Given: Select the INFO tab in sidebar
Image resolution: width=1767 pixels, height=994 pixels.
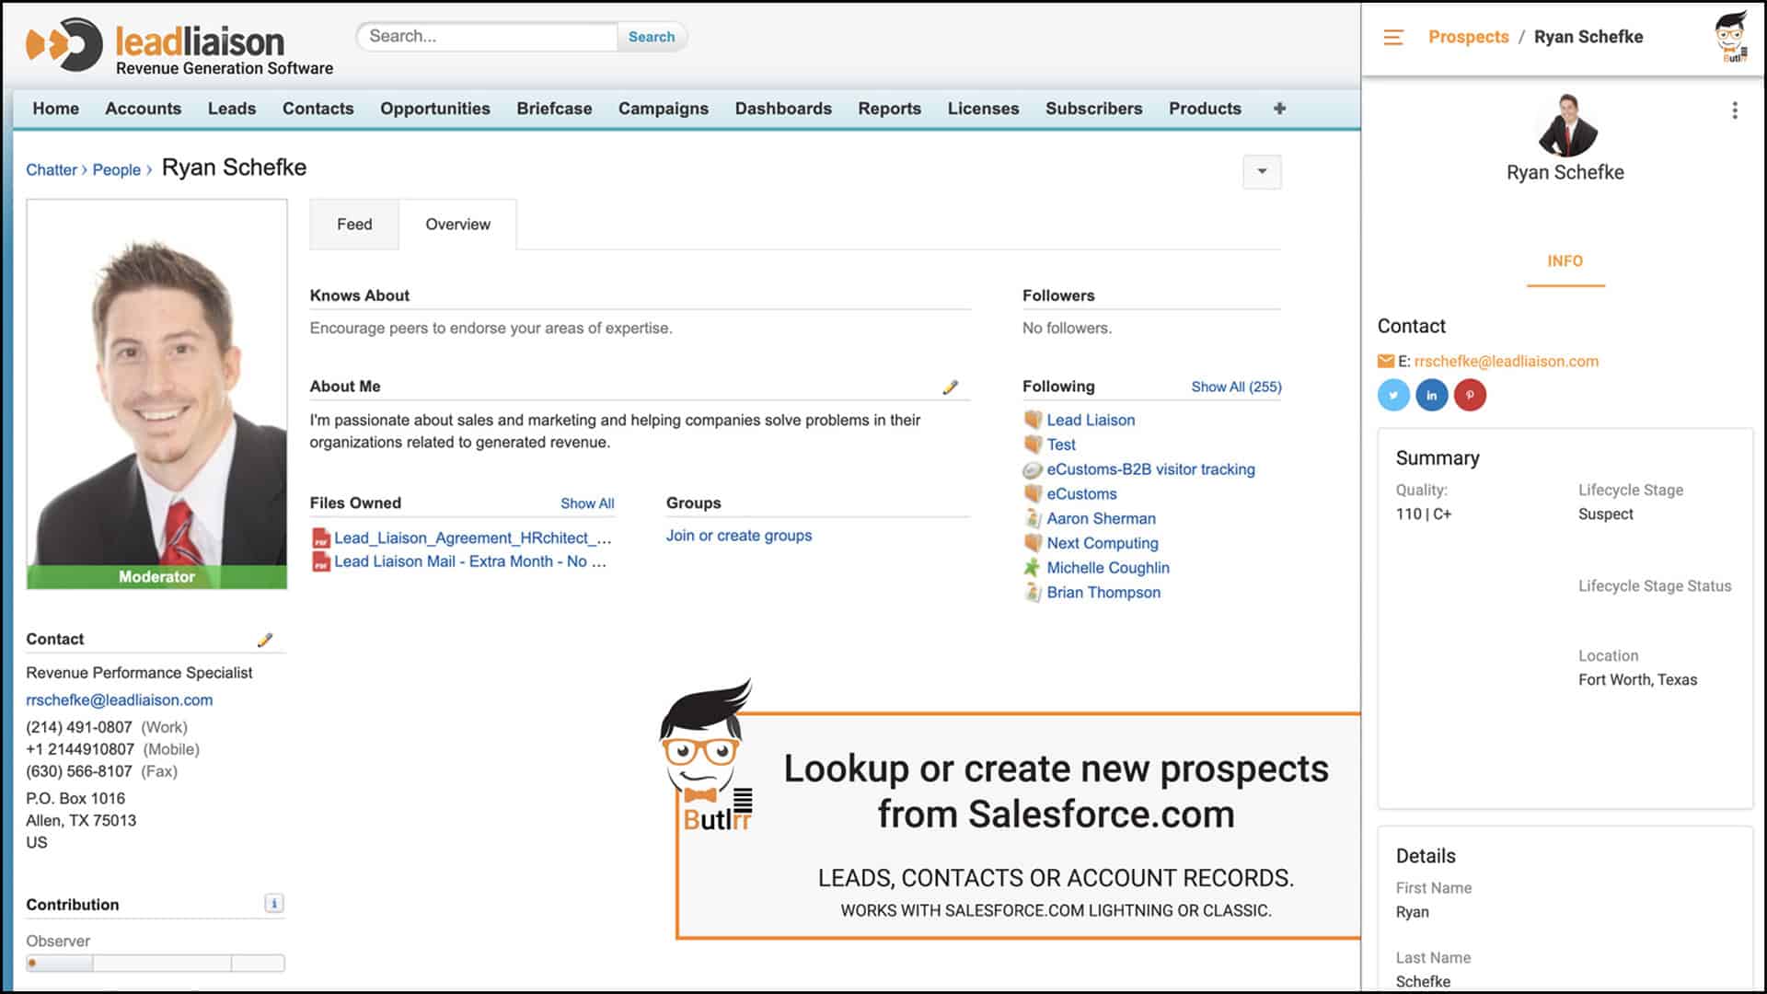Looking at the screenshot, I should [x=1565, y=261].
